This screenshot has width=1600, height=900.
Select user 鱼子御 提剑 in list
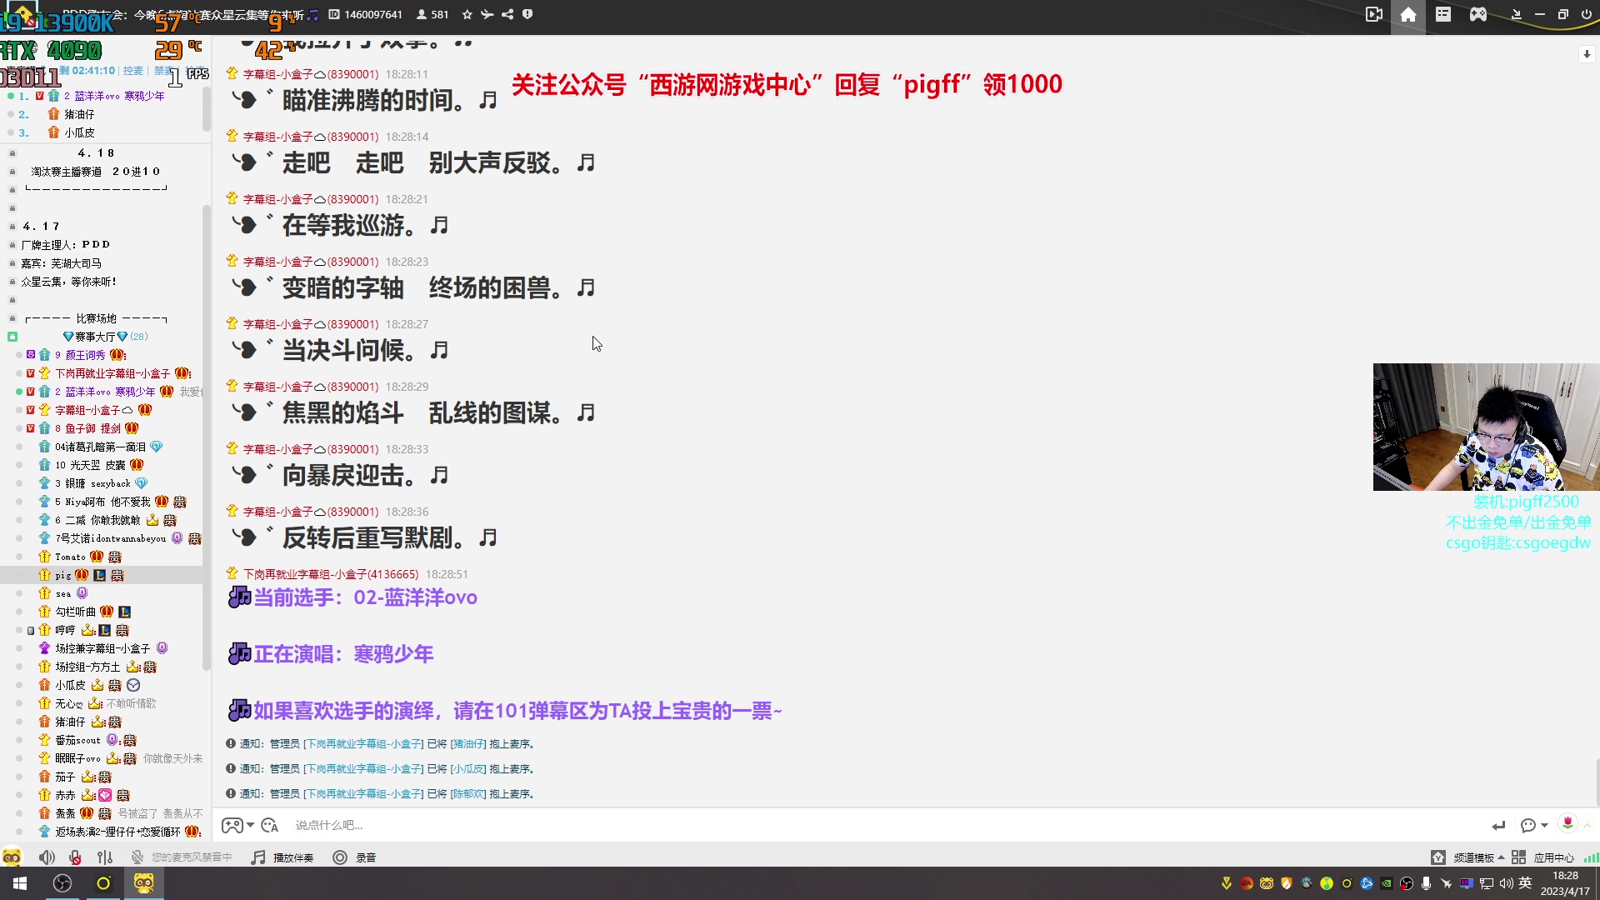(x=87, y=428)
